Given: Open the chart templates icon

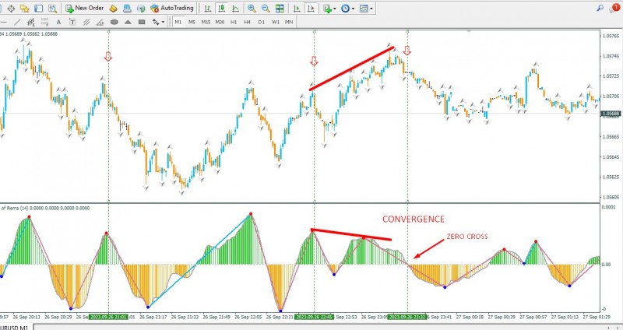Looking at the screenshot, I should 364,8.
